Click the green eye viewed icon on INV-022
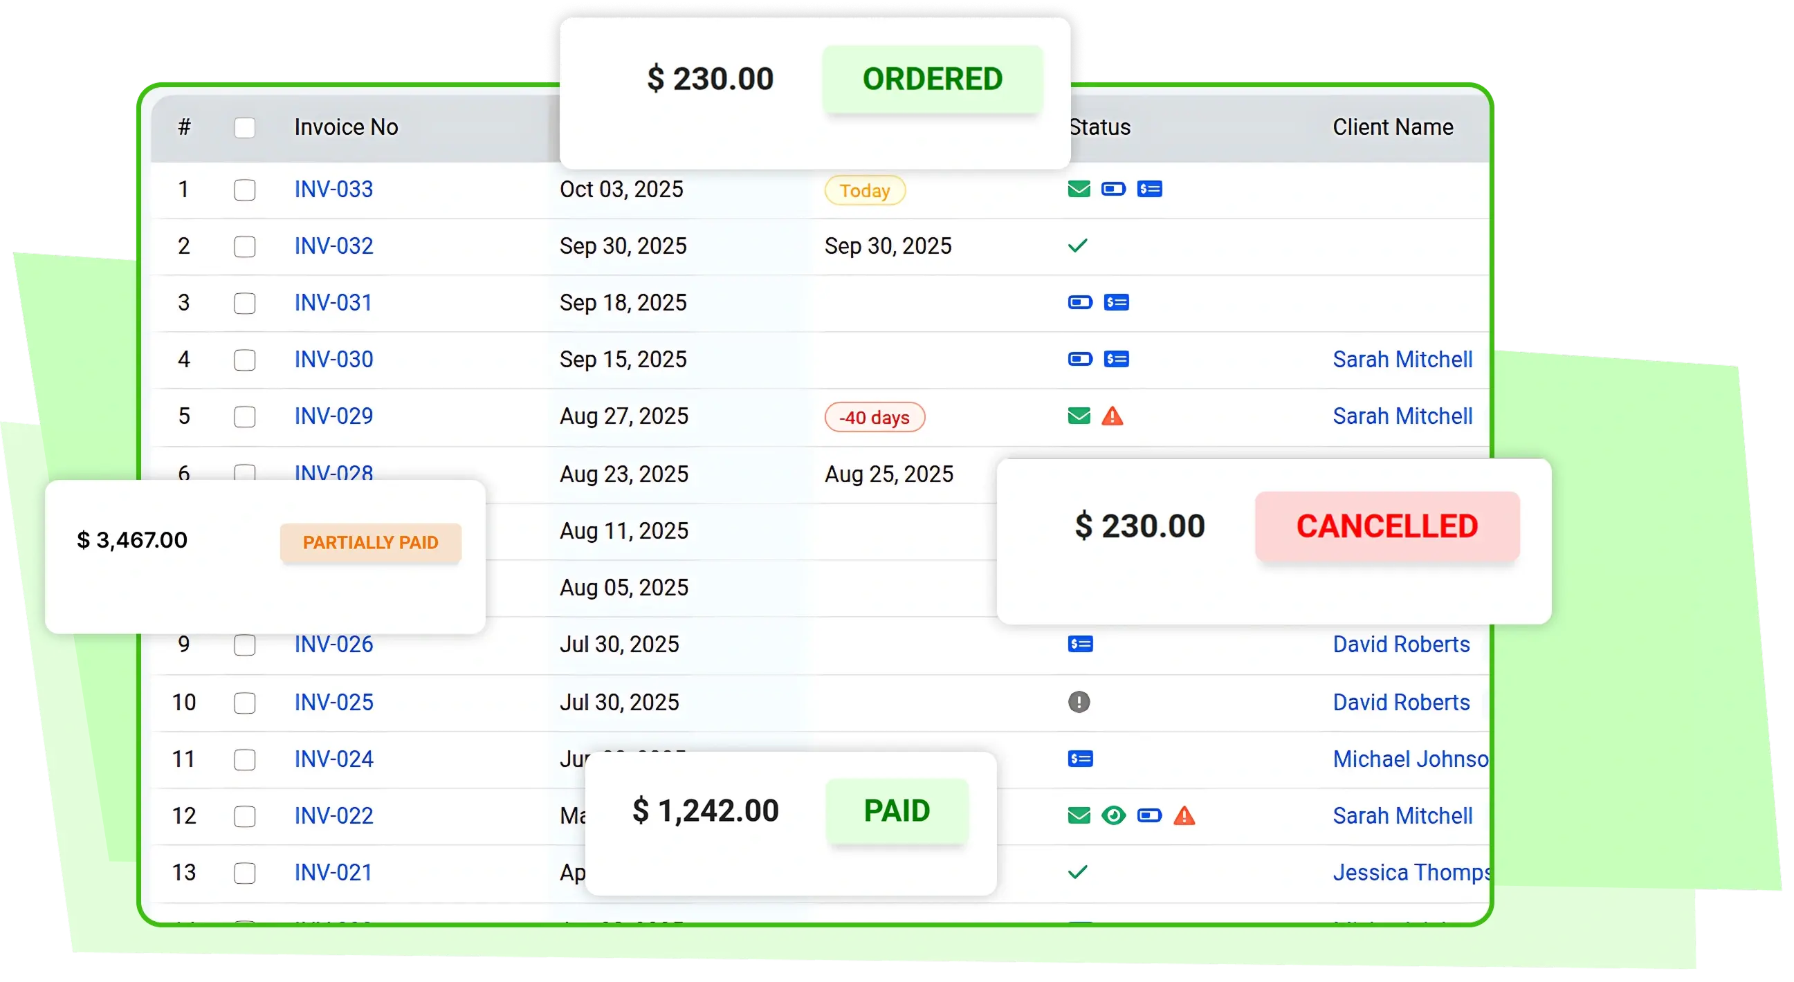 tap(1115, 815)
